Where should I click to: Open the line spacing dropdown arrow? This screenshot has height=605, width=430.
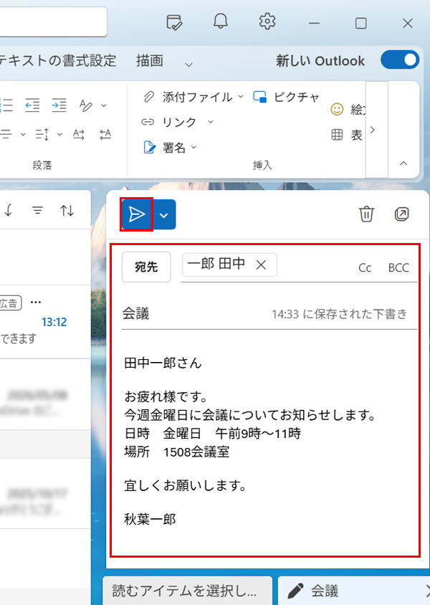pos(59,134)
